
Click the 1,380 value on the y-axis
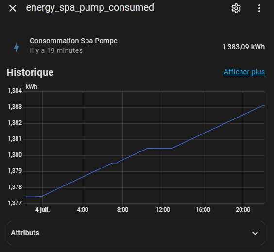pyautogui.click(x=15, y=155)
